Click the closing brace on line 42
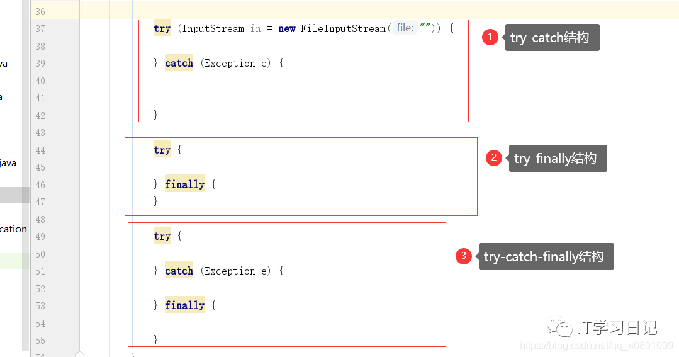 point(156,115)
